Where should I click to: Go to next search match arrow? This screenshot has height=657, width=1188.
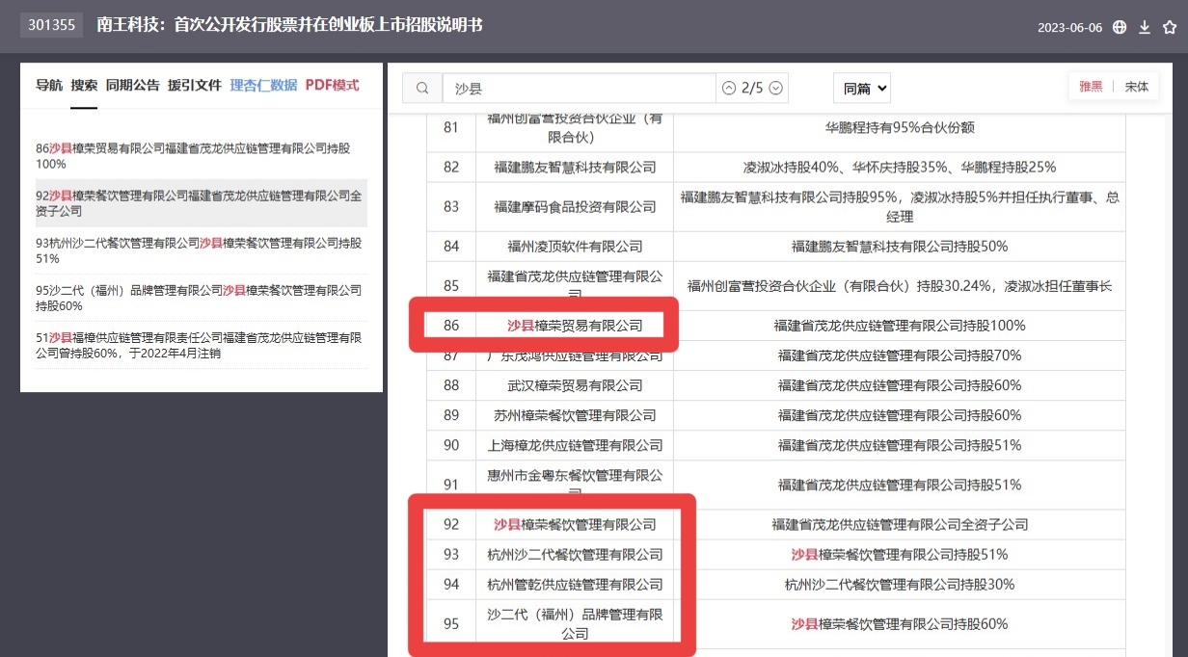775,88
